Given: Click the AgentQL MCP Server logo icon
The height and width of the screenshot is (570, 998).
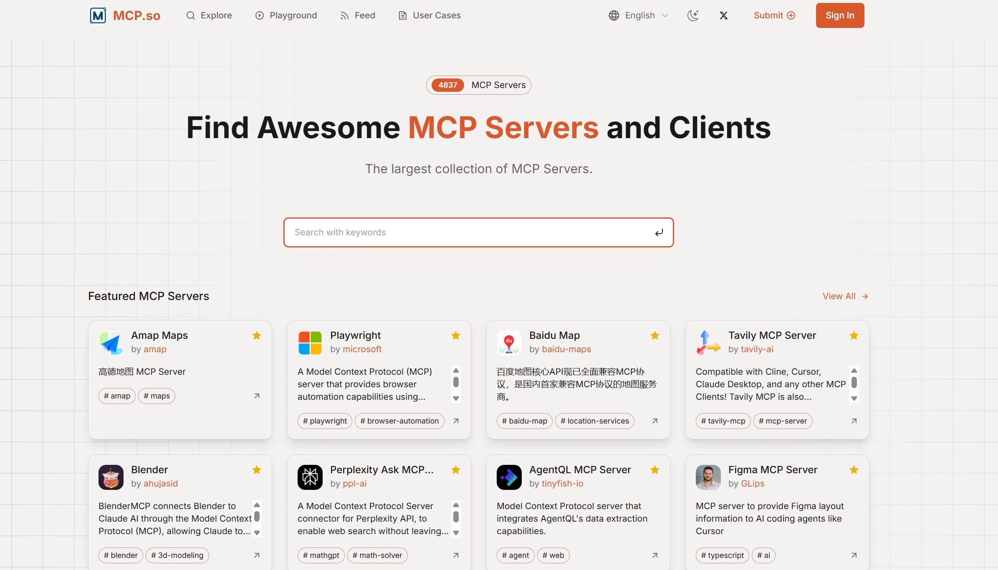Looking at the screenshot, I should [509, 477].
